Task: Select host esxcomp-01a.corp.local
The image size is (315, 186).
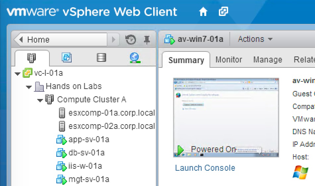Action: (112, 113)
